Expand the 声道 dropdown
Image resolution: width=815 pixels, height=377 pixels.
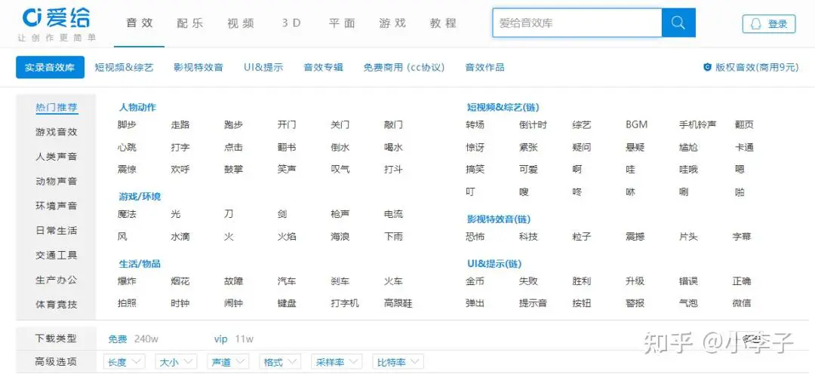228,362
